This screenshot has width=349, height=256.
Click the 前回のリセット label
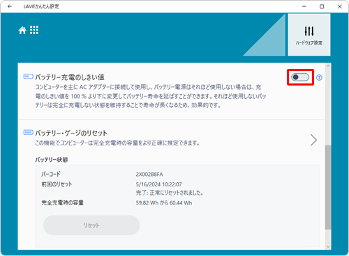pos(57,184)
